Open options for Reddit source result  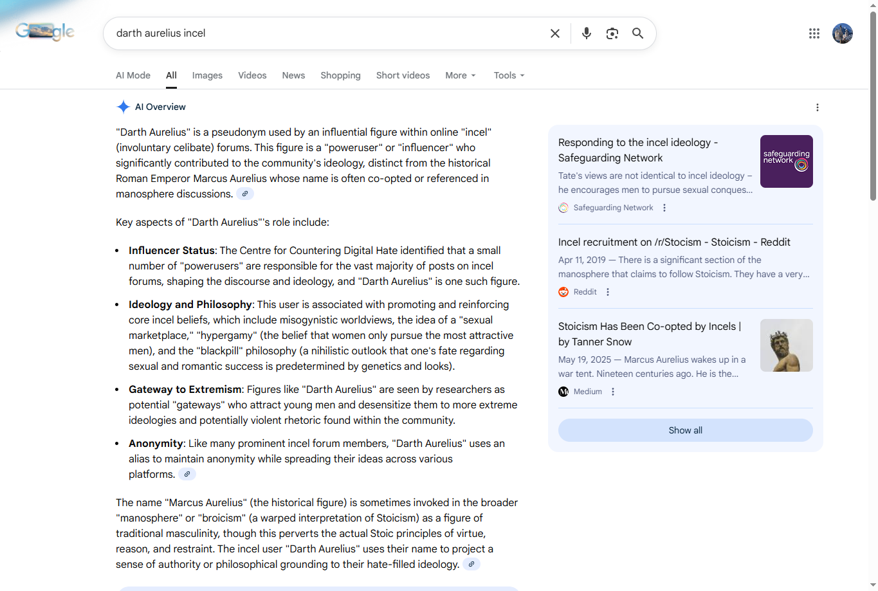(608, 292)
